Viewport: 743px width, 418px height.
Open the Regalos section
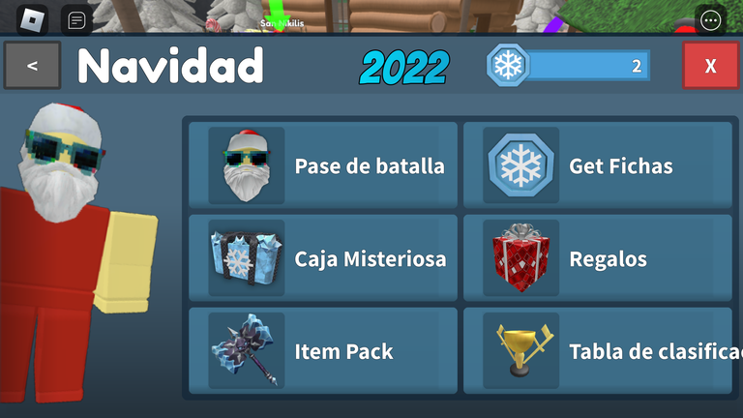click(x=598, y=257)
